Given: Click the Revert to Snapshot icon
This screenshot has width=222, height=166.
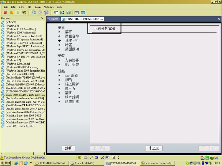Looking at the screenshot, I should pos(40,12).
